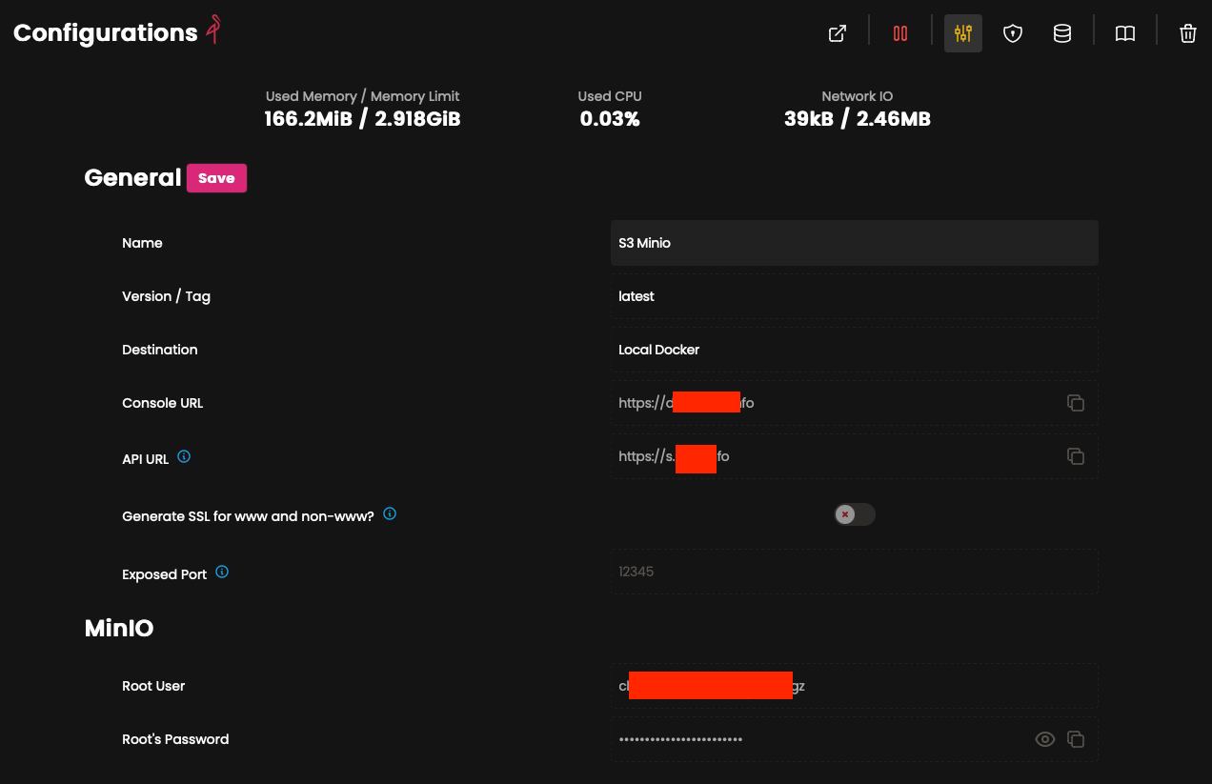Open the service in a new tab
1212x784 pixels.
pyautogui.click(x=838, y=33)
